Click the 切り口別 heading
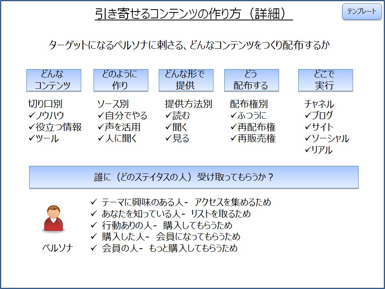Viewport: 385px width, 289px height. point(45,104)
